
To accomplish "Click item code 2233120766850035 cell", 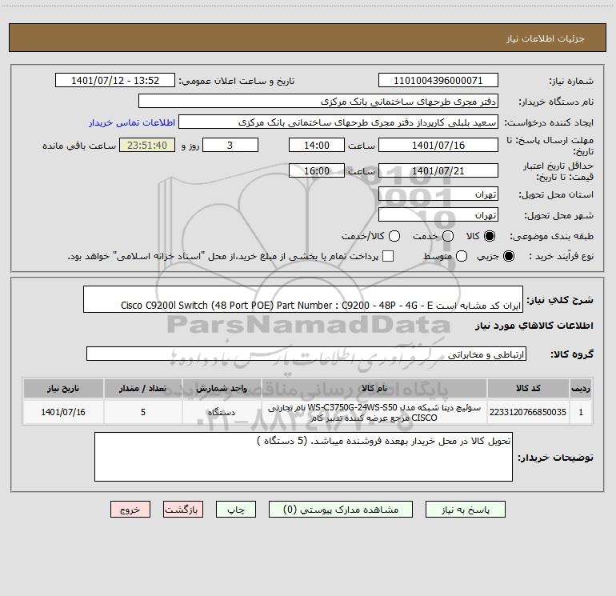I will (528, 412).
